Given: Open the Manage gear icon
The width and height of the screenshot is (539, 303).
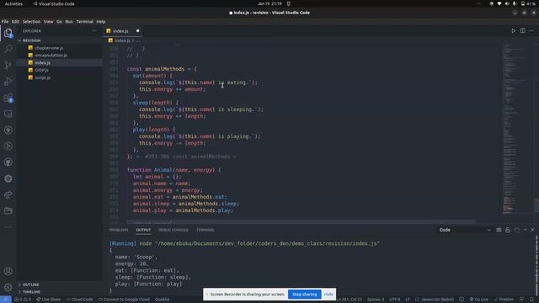Looking at the screenshot, I should tap(8, 287).
